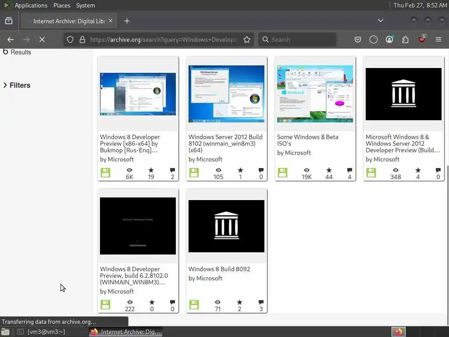Click favorites star on Server 2012 Build 8102 card

240,170
